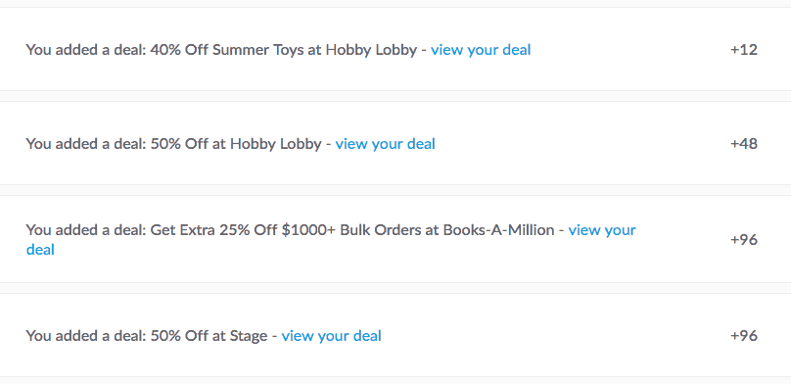Click view your deal for Stage
791x384 pixels.
pos(331,336)
